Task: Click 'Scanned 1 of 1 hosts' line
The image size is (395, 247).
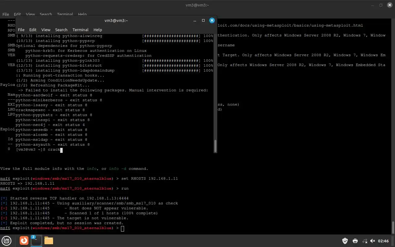Action: click(x=79, y=213)
